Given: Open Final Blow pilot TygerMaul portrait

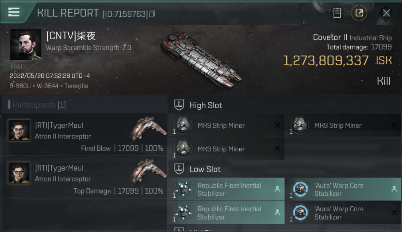Looking at the screenshot, I should point(19,131).
